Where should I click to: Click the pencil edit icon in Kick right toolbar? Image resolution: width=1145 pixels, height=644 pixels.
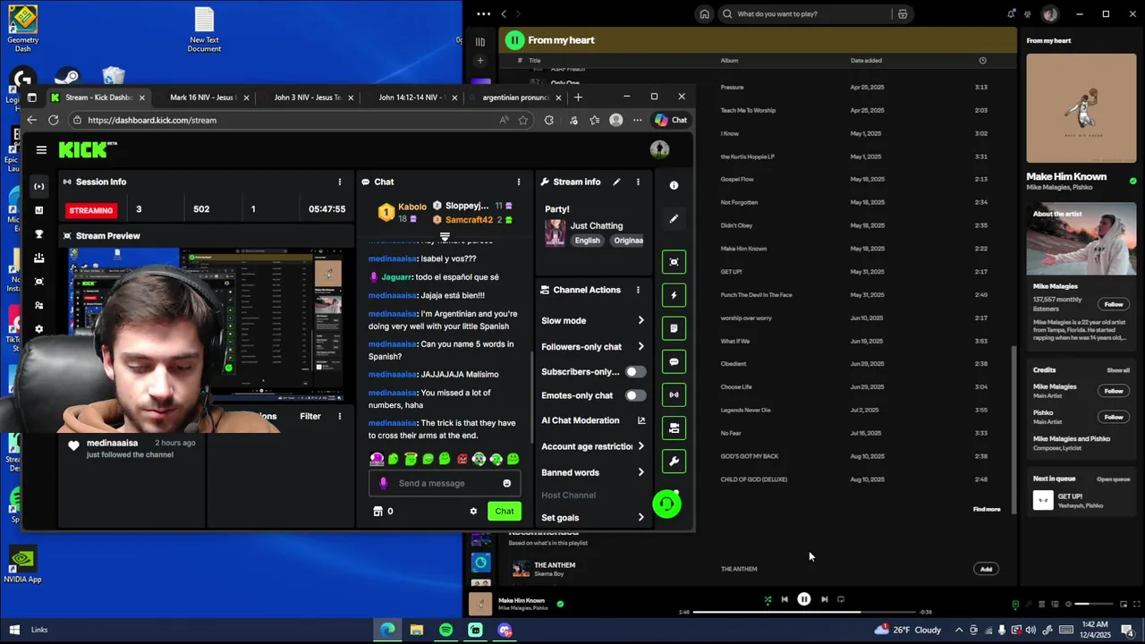coord(674,218)
